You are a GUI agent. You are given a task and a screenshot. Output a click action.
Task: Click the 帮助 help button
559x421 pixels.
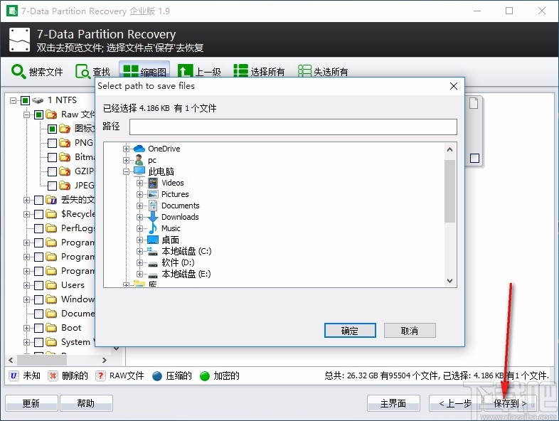point(86,403)
